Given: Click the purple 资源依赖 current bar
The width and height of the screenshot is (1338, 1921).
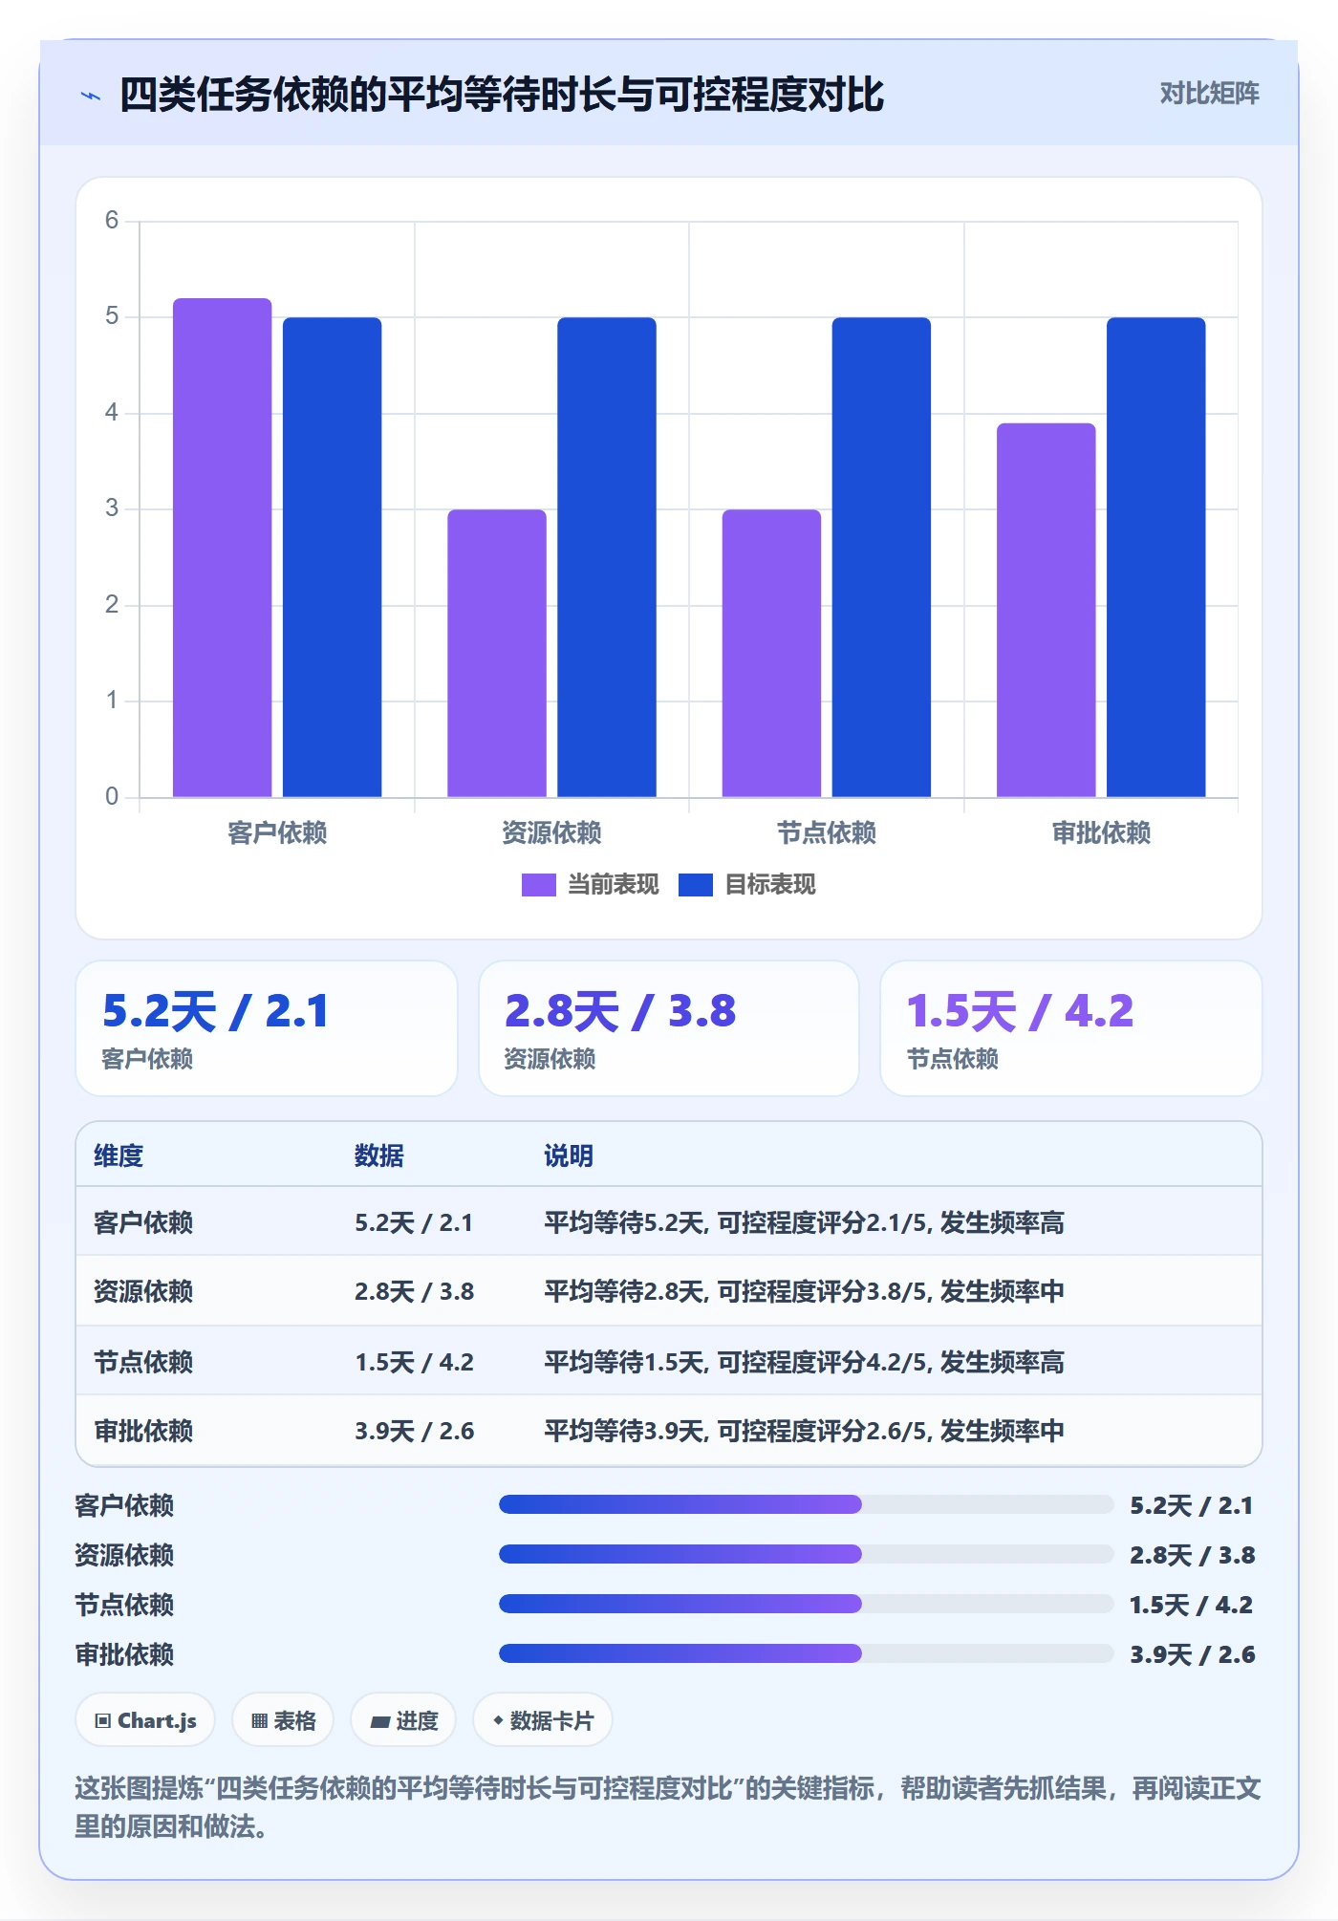Looking at the screenshot, I should 497,653.
